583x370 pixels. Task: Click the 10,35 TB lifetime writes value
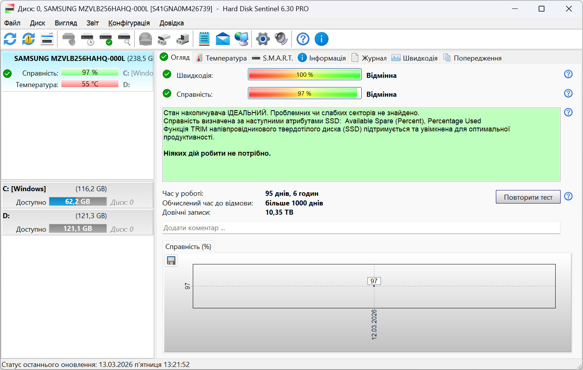[x=279, y=212]
